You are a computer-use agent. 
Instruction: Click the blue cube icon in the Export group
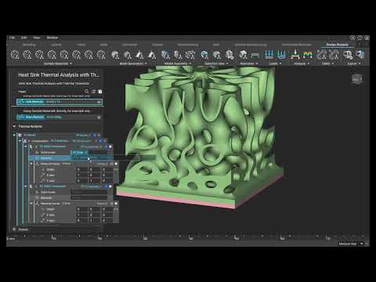coord(360,55)
